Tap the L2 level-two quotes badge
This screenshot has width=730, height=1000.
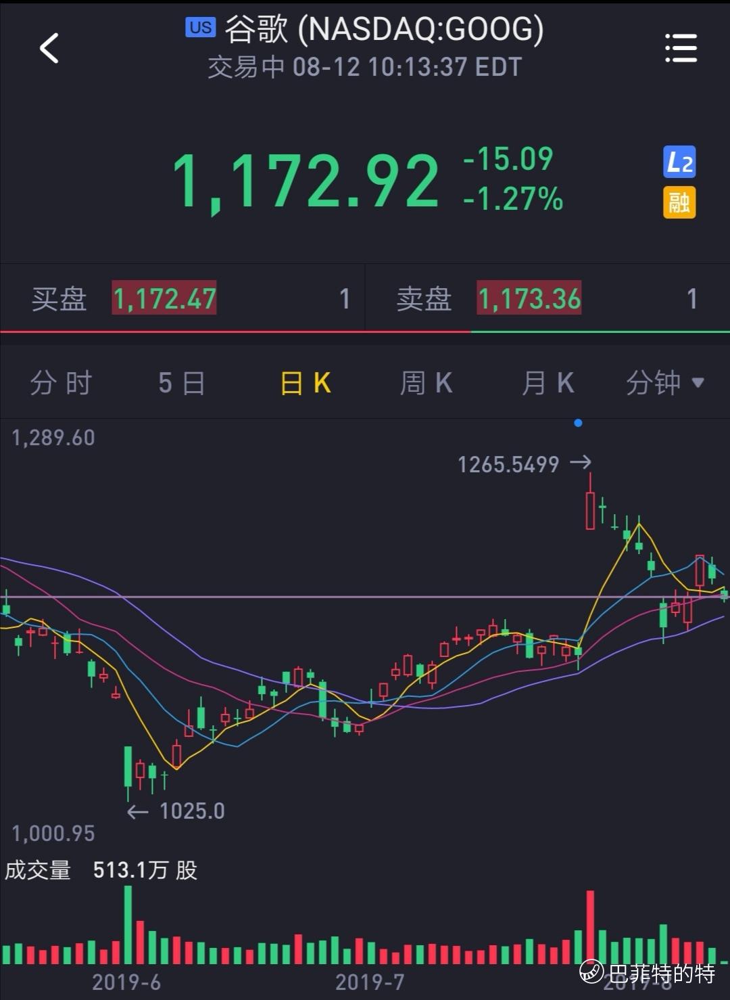tap(679, 162)
